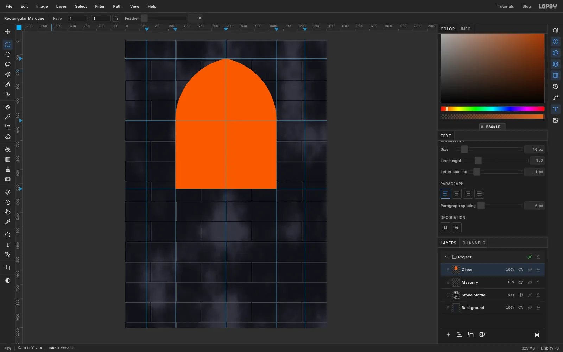Select the Paint Bucket tool
The width and height of the screenshot is (563, 352).
tap(8, 150)
